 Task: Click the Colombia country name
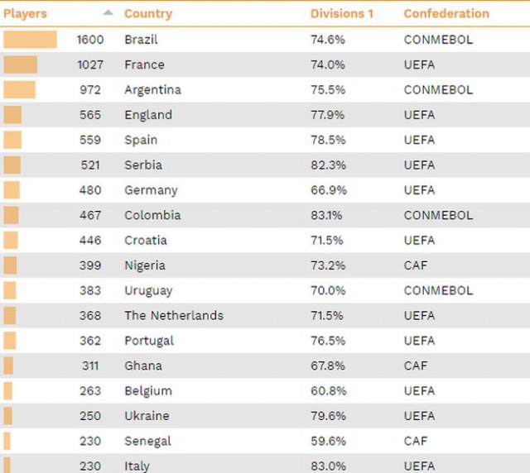(x=152, y=215)
